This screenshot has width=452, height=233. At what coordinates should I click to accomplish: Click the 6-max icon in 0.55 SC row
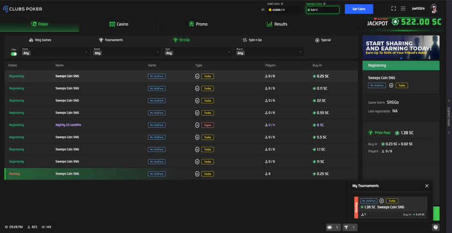(x=197, y=113)
